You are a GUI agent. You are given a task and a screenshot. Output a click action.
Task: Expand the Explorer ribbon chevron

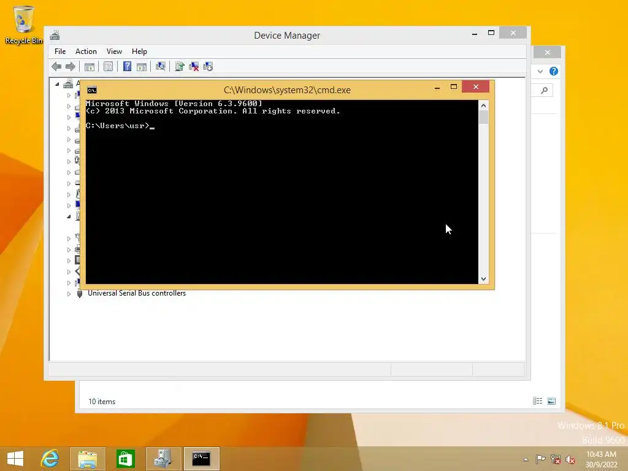(540, 71)
